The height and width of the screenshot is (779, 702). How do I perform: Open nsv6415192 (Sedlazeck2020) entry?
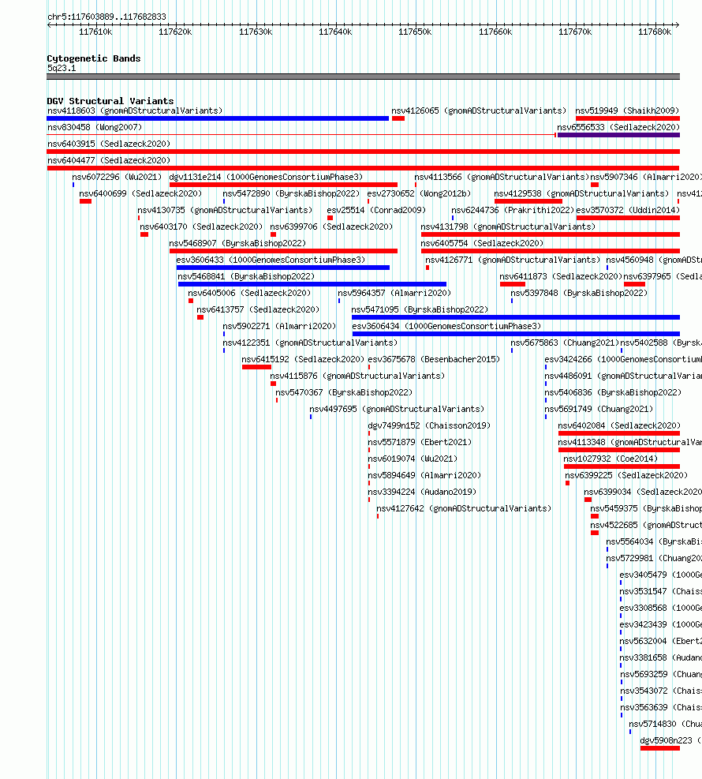tap(303, 359)
